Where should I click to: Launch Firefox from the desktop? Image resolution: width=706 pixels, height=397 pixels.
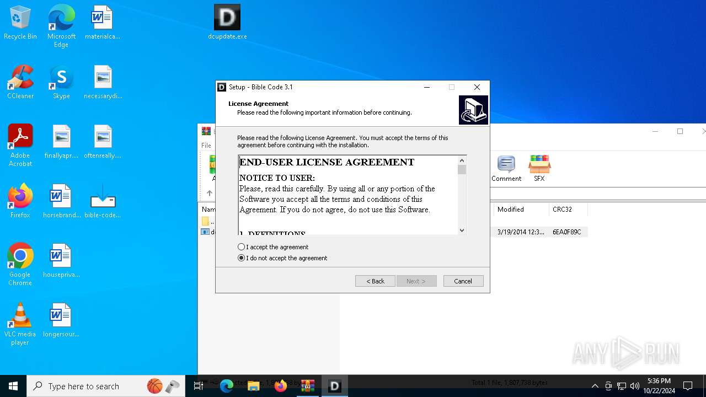click(20, 202)
